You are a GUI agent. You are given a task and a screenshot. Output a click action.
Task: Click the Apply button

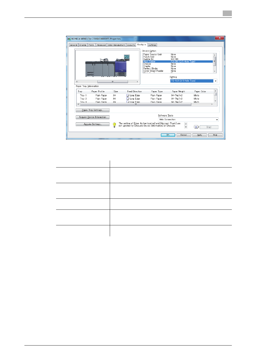[x=199, y=135]
